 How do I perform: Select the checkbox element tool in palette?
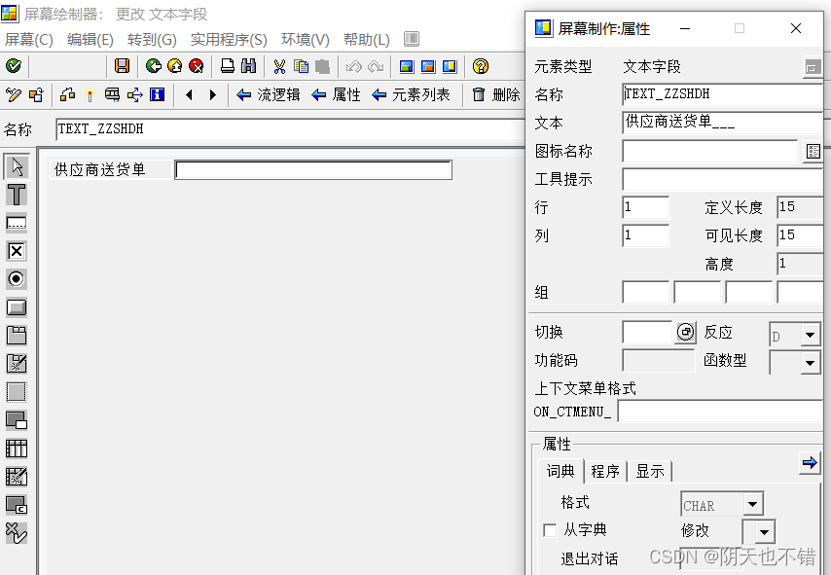pos(17,250)
